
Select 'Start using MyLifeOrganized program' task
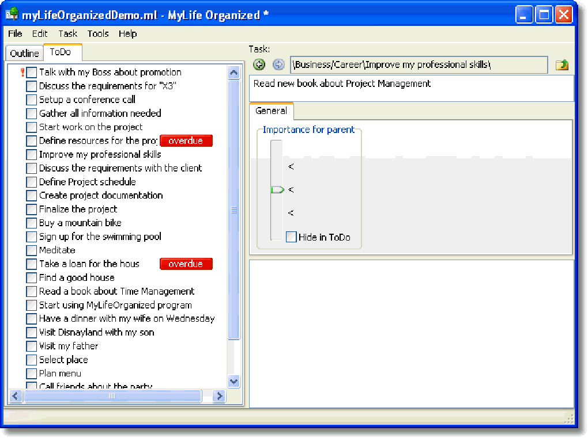tap(115, 305)
